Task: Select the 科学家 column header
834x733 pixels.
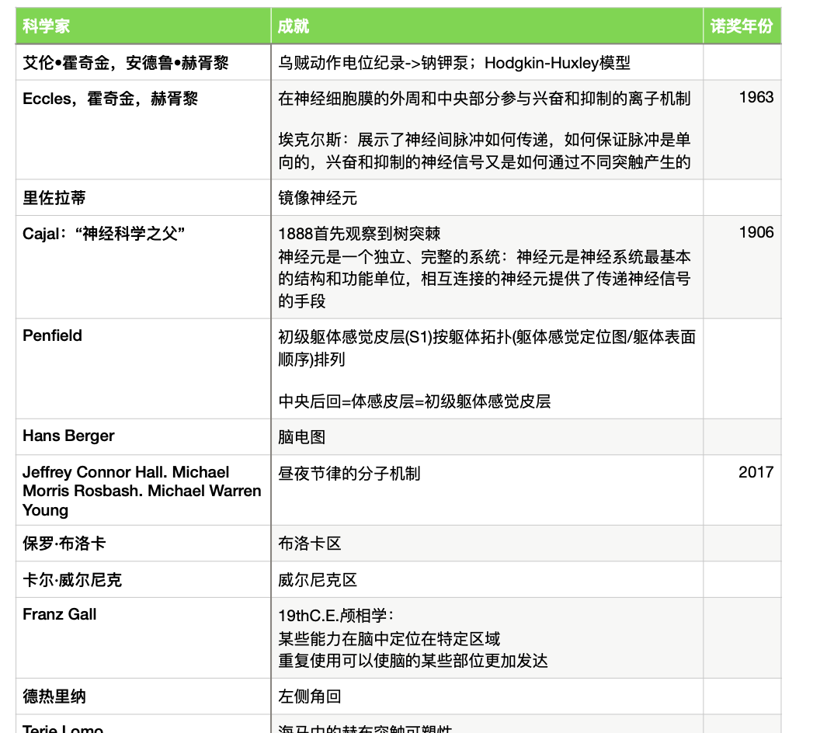Action: [144, 26]
